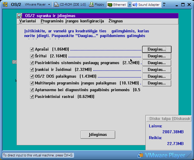194x160 pixels.
Task: Toggle the Šriftai checkbox
Action: (x=32, y=56)
